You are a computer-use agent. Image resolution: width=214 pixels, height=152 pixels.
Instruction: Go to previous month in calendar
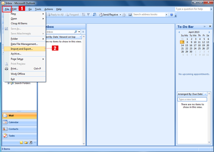click(x=179, y=32)
